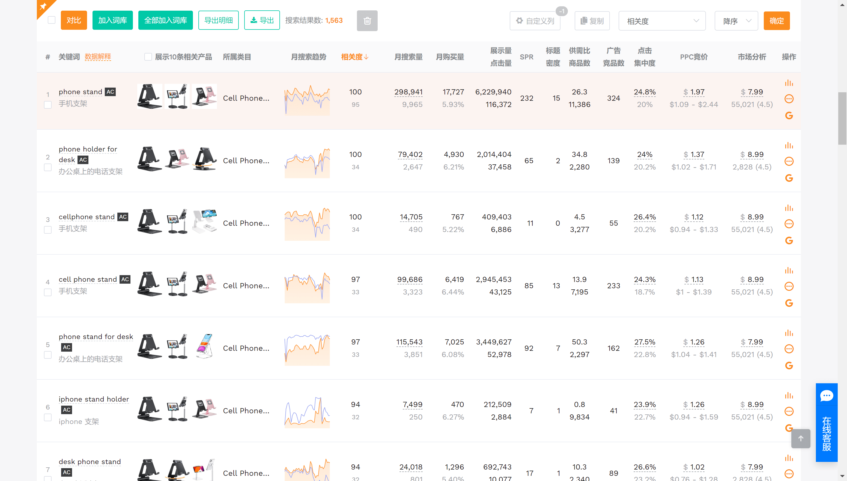Open bar chart icon for desk phone stand
The image size is (847, 481).
pyautogui.click(x=789, y=458)
